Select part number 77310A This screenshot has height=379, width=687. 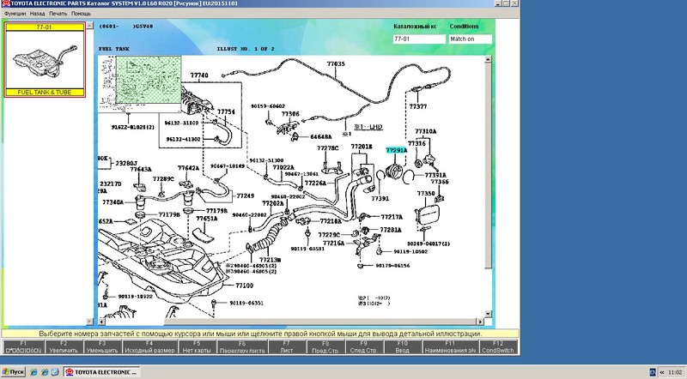pos(426,131)
